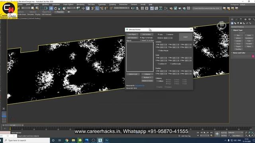Select Lights category in Create panel
Screen dimensions: 255x143
coord(238,23)
